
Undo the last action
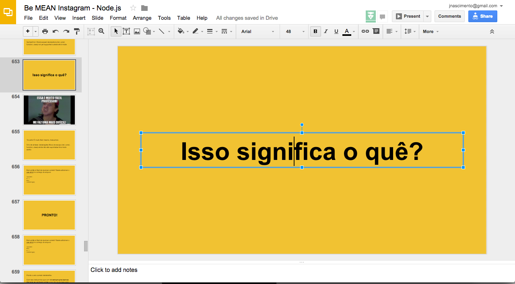(56, 31)
